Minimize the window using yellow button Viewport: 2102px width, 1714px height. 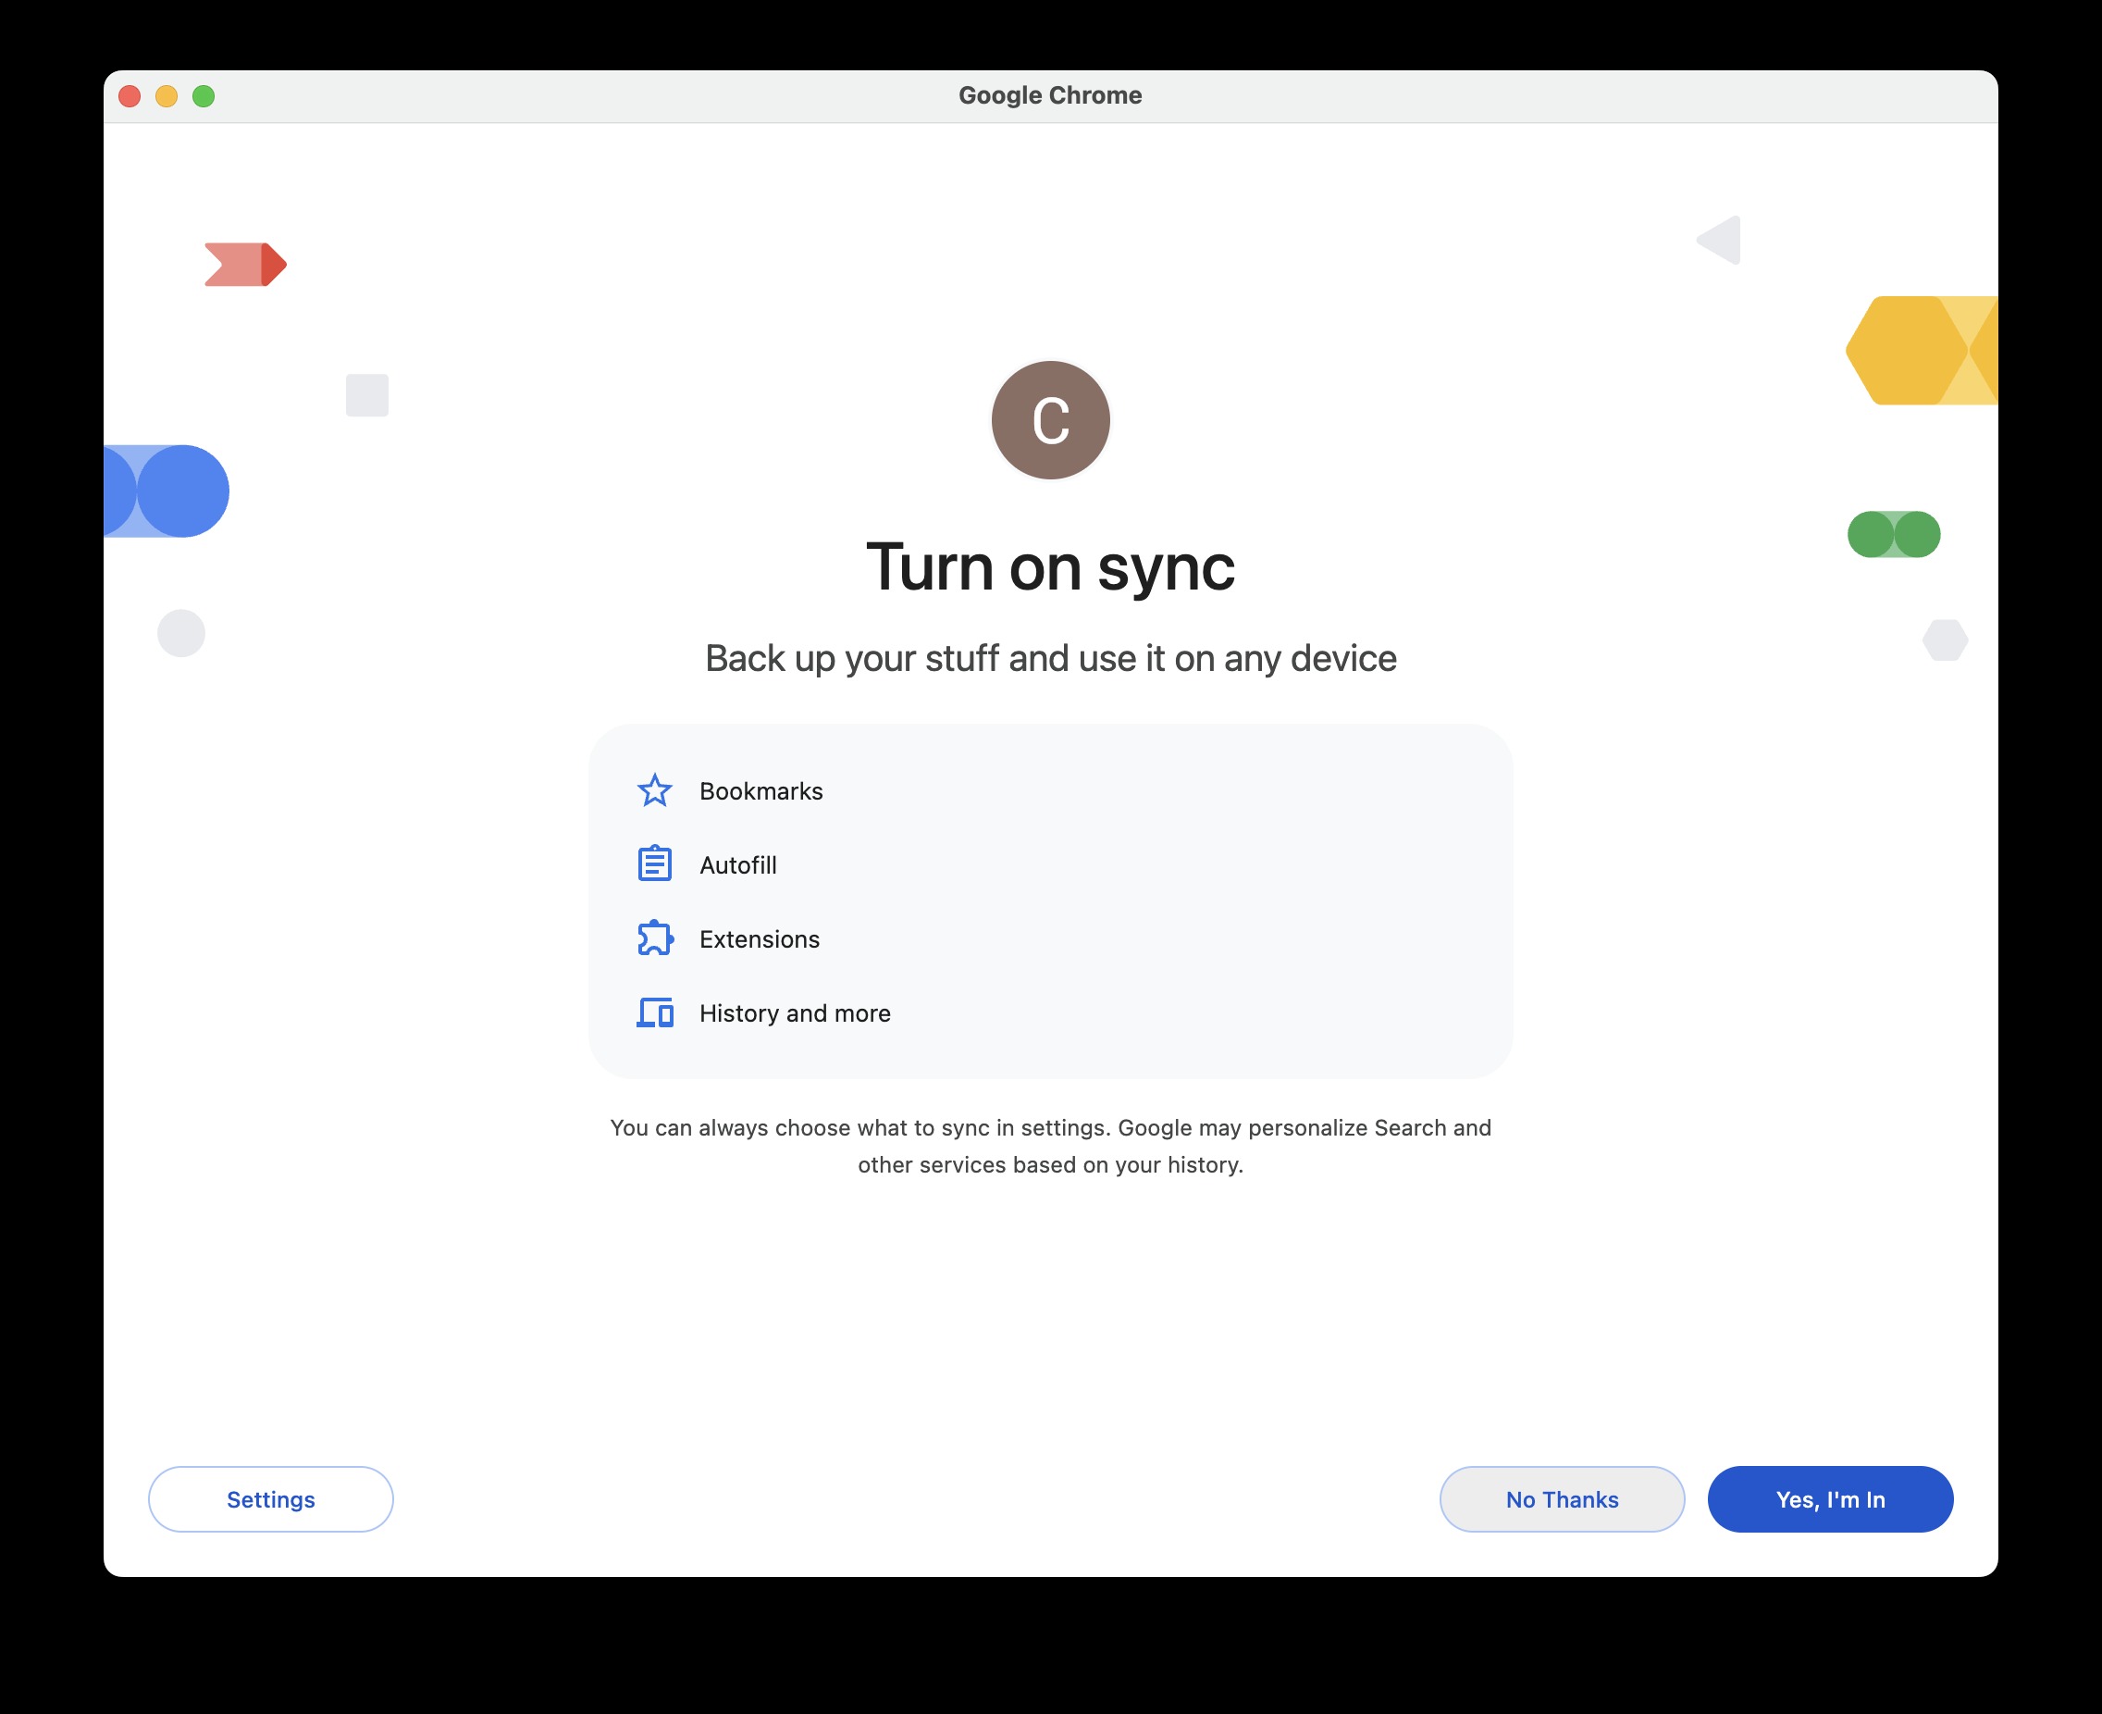tap(167, 95)
